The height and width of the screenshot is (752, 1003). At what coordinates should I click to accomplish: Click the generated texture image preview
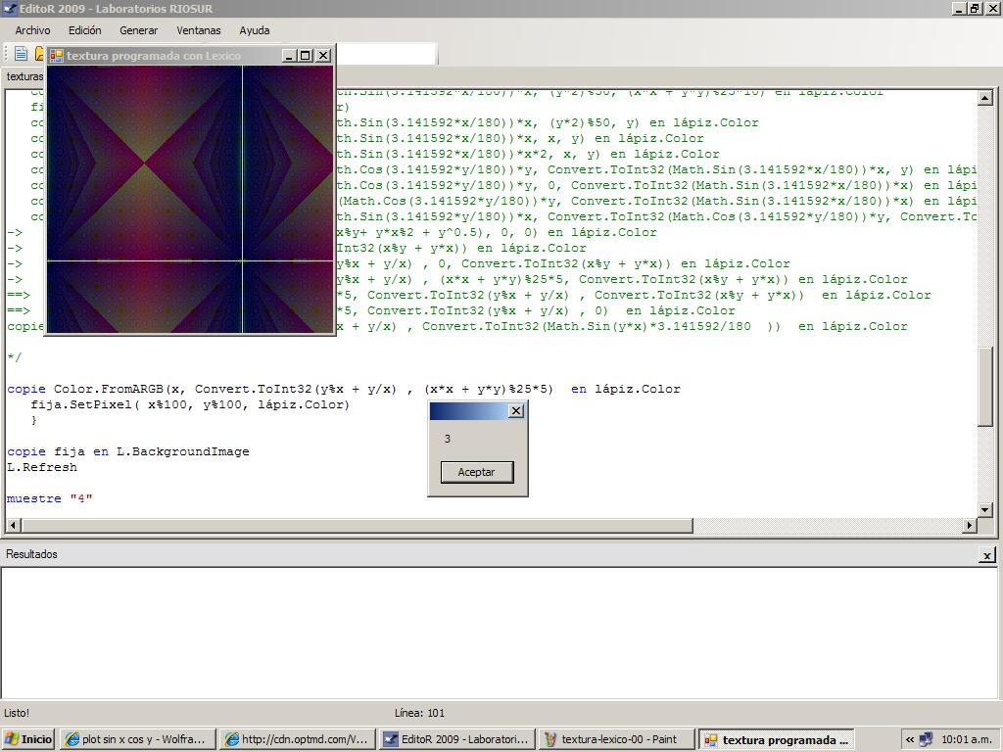click(190, 199)
